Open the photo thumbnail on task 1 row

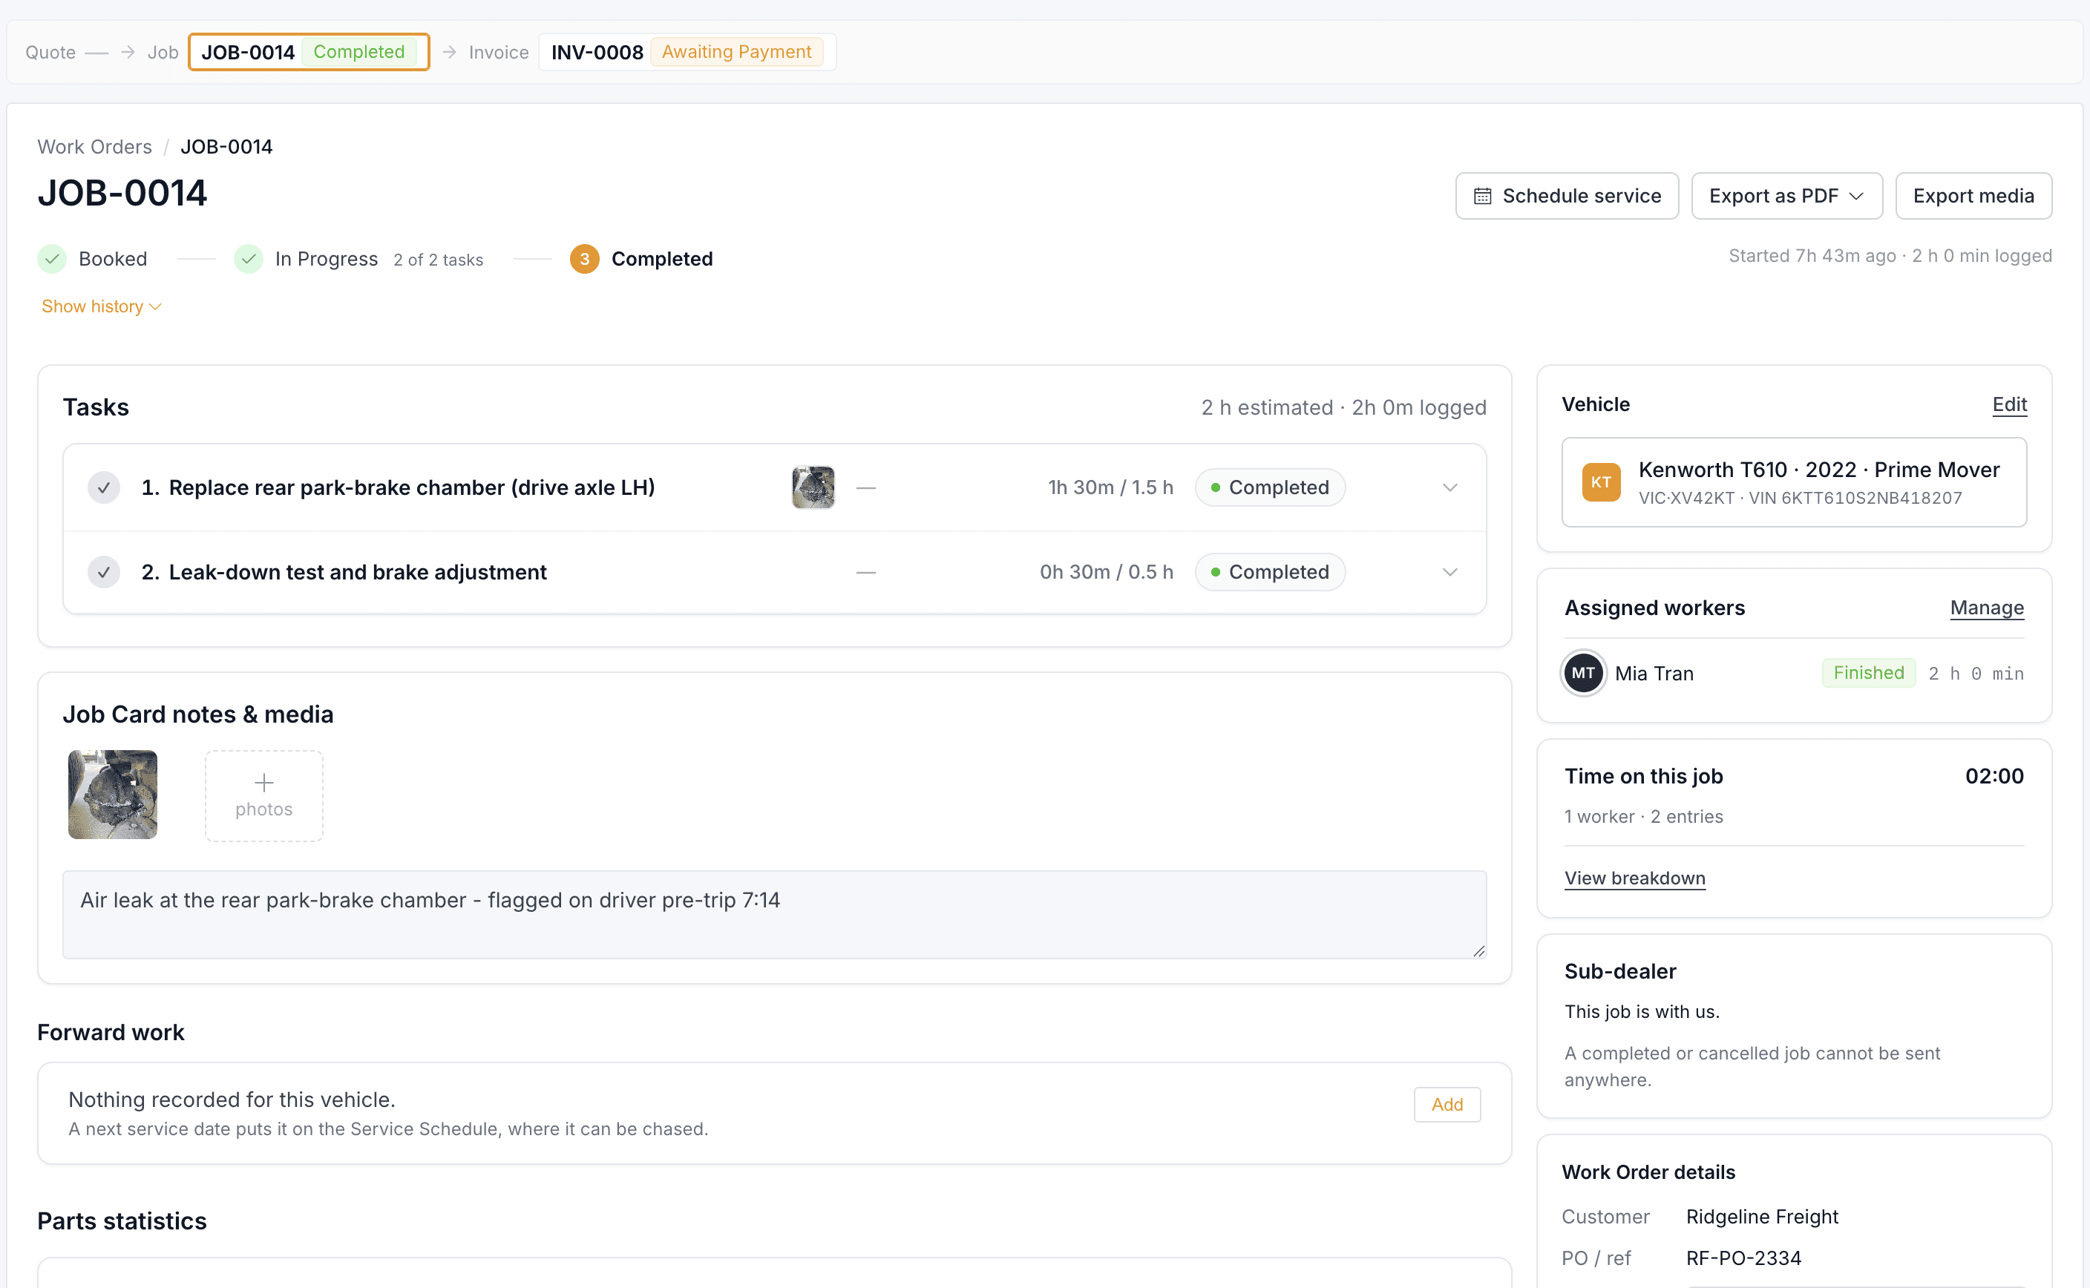click(813, 488)
